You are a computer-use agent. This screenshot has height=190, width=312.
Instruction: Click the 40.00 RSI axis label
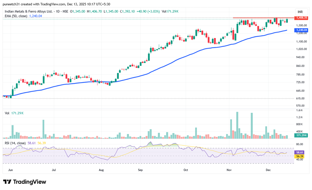click(x=300, y=160)
